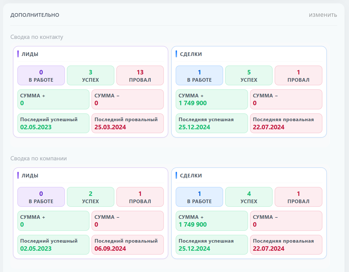Click contact leads "В работе" purple tile
Viewport: 349px width, 272px height.
41,76
